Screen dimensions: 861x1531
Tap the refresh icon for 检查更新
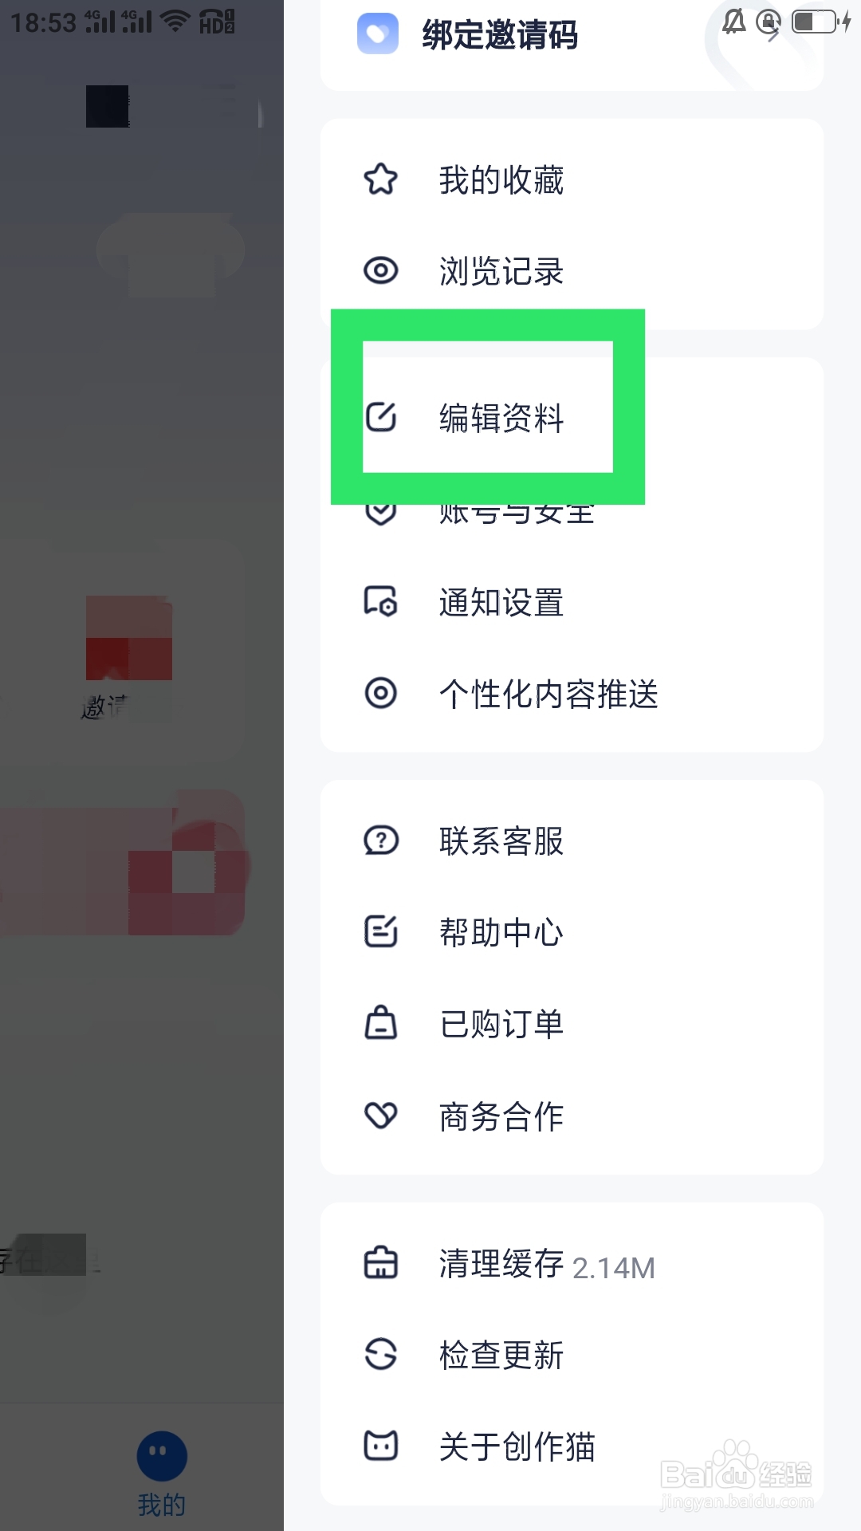coord(380,1354)
